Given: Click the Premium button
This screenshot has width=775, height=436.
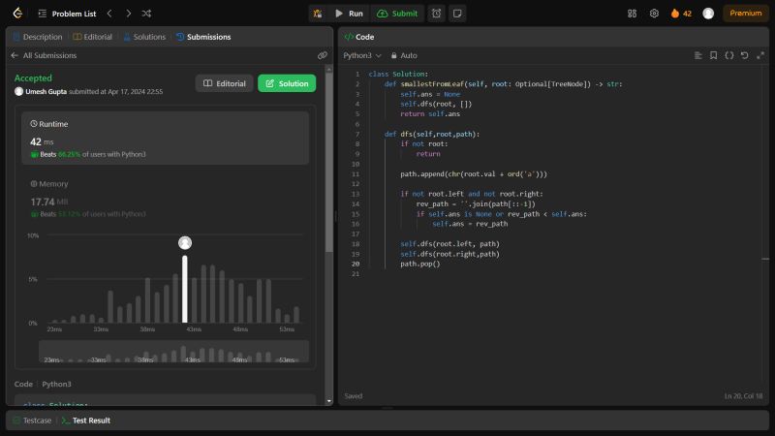Looking at the screenshot, I should pyautogui.click(x=745, y=14).
